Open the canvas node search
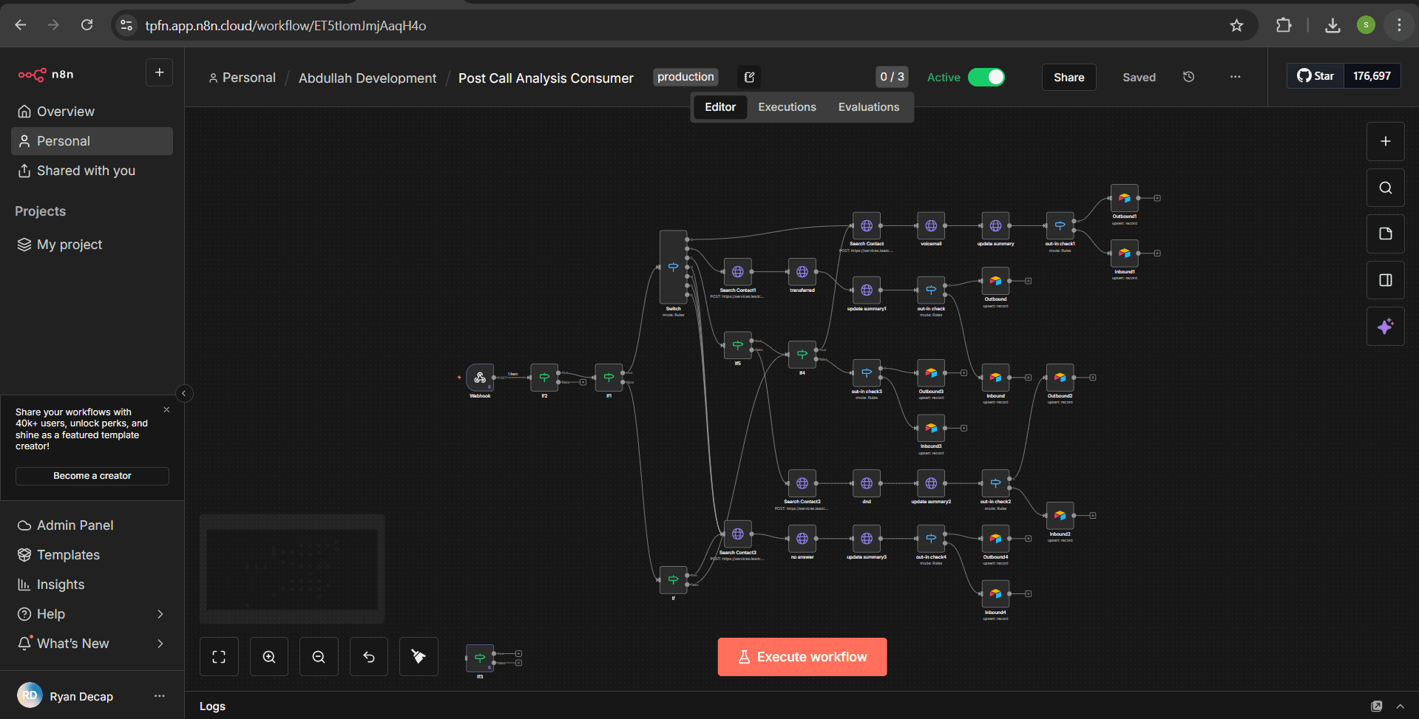 tap(1386, 188)
